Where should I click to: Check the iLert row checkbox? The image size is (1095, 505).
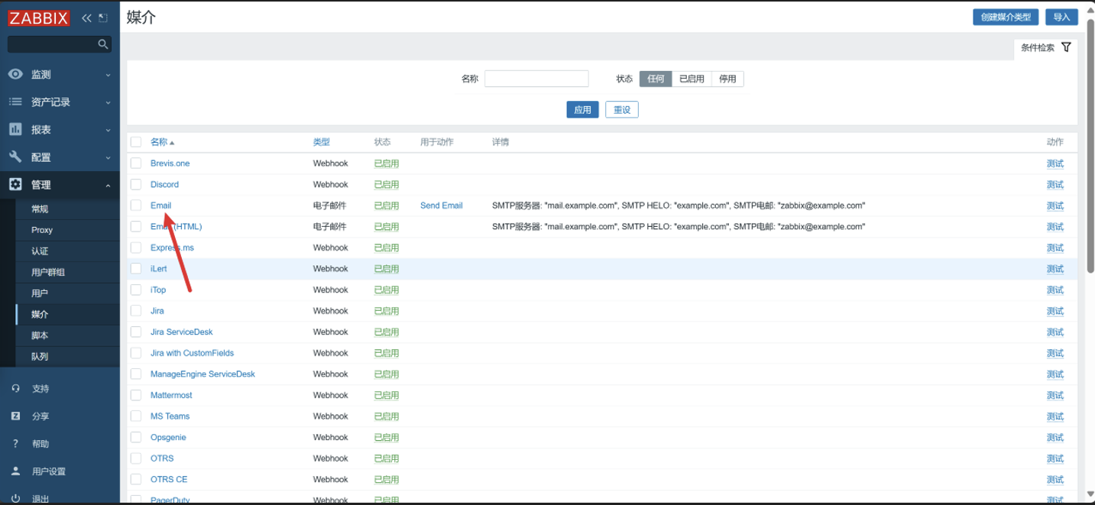tap(136, 269)
